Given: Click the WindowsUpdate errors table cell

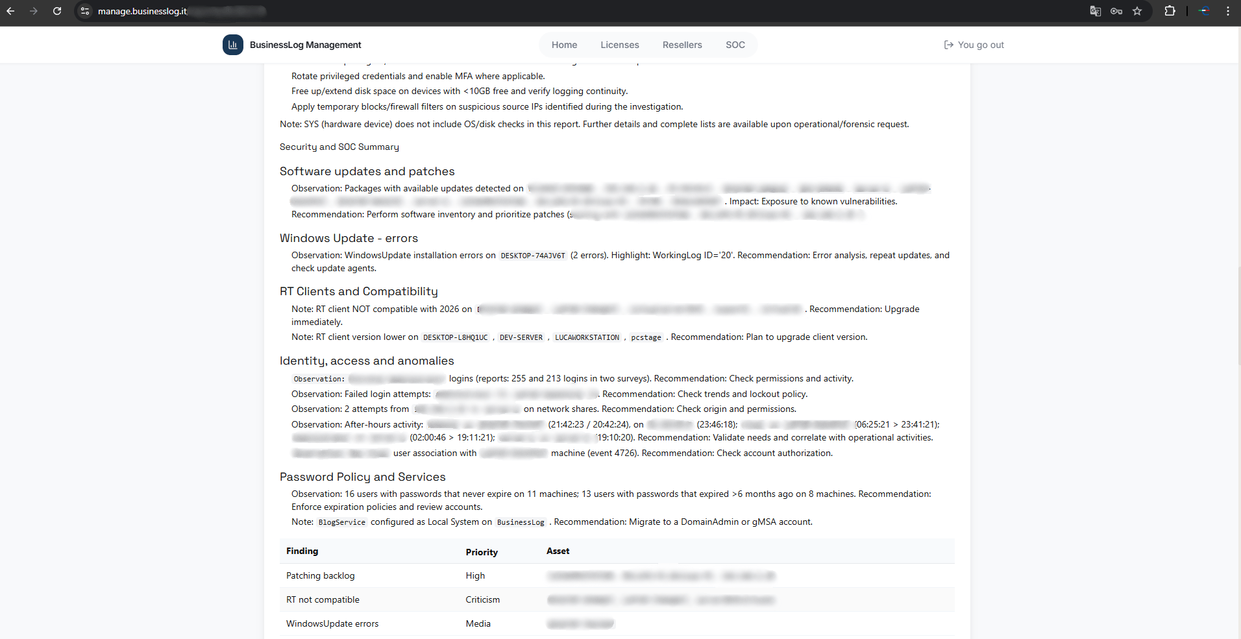Looking at the screenshot, I should [x=332, y=623].
